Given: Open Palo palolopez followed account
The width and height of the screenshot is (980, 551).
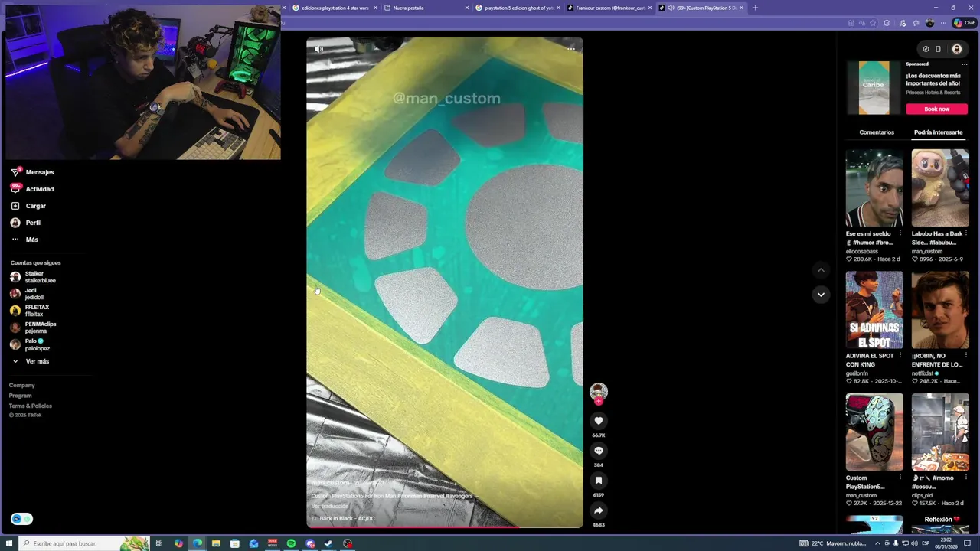Looking at the screenshot, I should 31,344.
